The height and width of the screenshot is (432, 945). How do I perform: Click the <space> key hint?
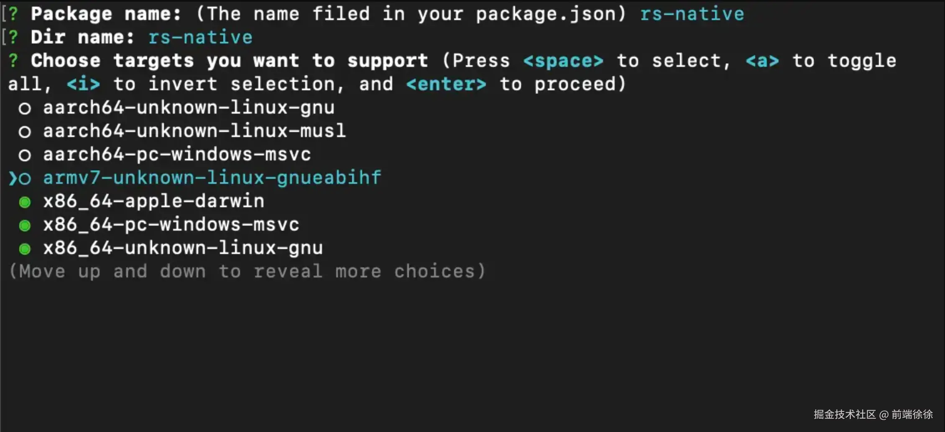[563, 61]
